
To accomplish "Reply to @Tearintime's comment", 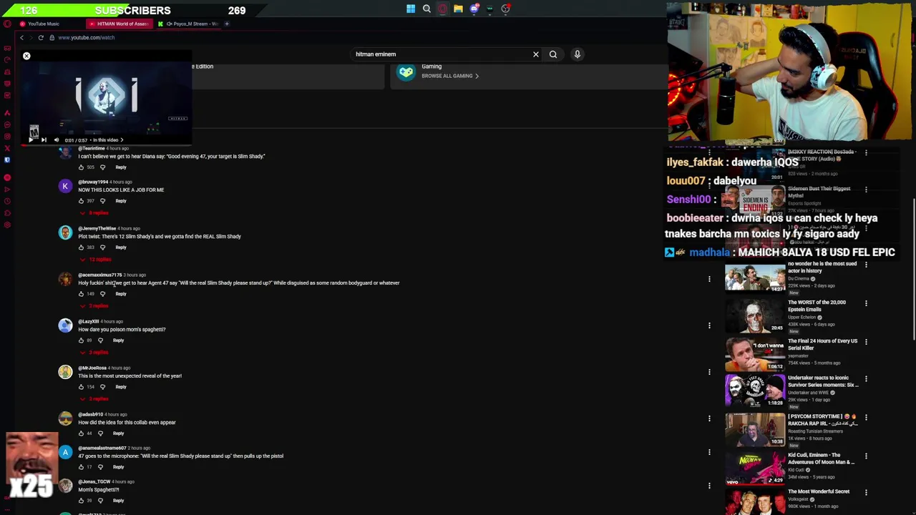I will click(120, 167).
